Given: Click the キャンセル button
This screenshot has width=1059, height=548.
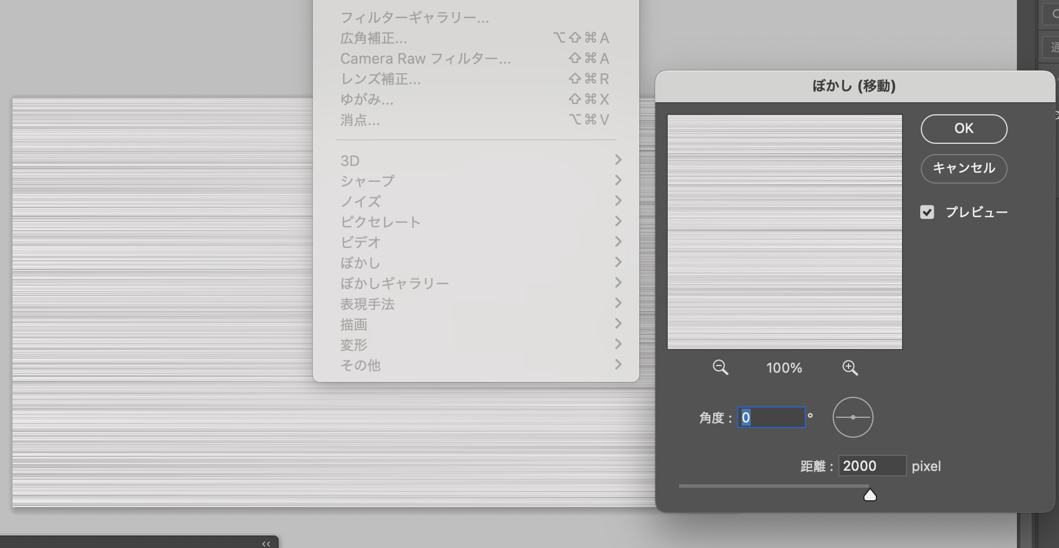Looking at the screenshot, I should pyautogui.click(x=963, y=168).
